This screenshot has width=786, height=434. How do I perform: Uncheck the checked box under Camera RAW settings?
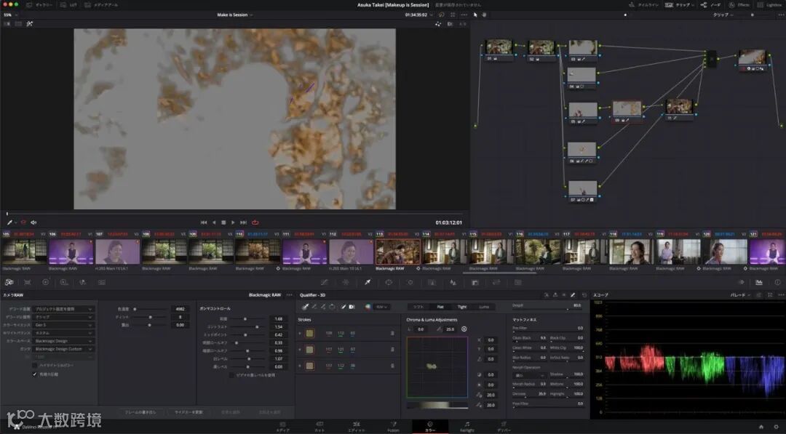tap(34, 374)
